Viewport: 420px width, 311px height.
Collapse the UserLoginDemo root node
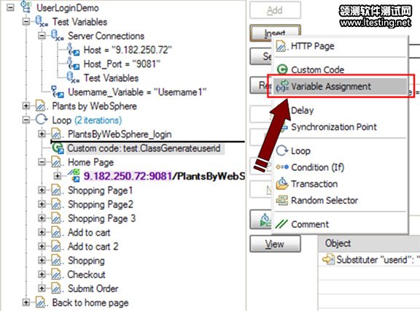click(x=10, y=7)
